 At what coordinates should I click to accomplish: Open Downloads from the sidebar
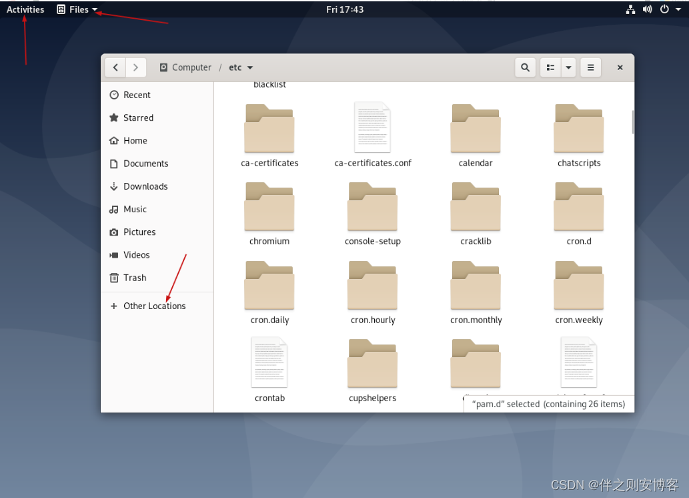114,186
